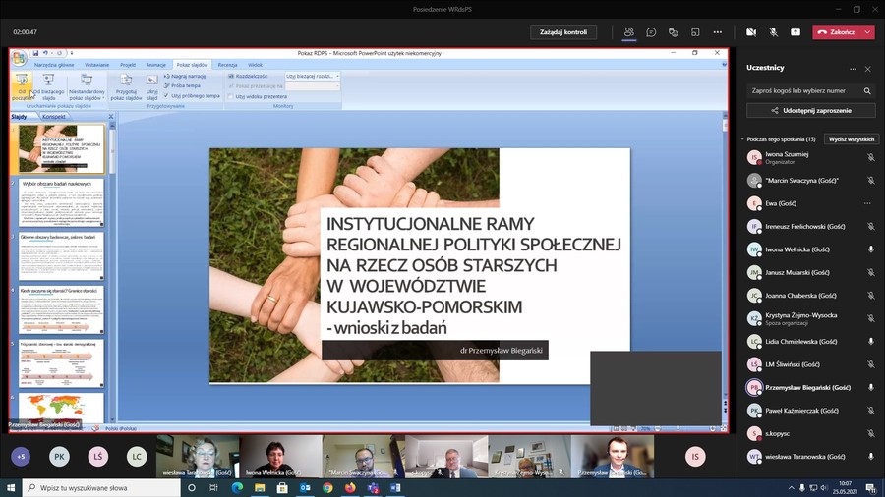Open more options for Ewa (Gość)
Image resolution: width=885 pixels, height=497 pixels.
(x=867, y=203)
